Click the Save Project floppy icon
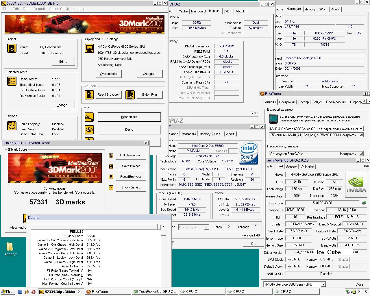The width and height of the screenshot is (370, 296). point(111,166)
